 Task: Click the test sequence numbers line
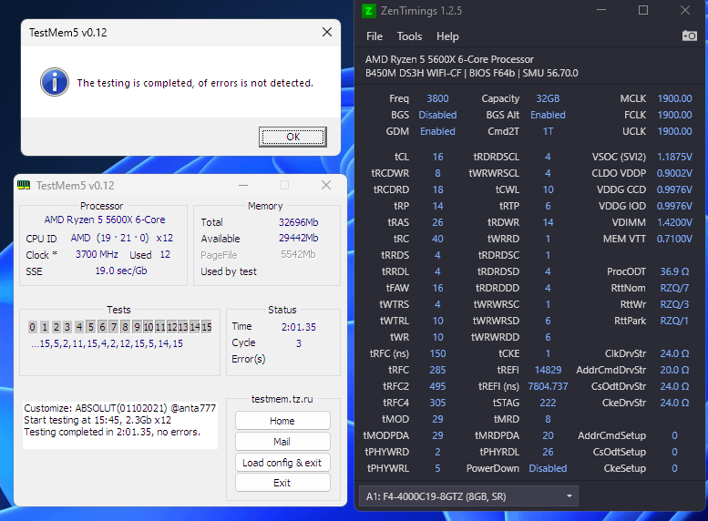coord(107,343)
